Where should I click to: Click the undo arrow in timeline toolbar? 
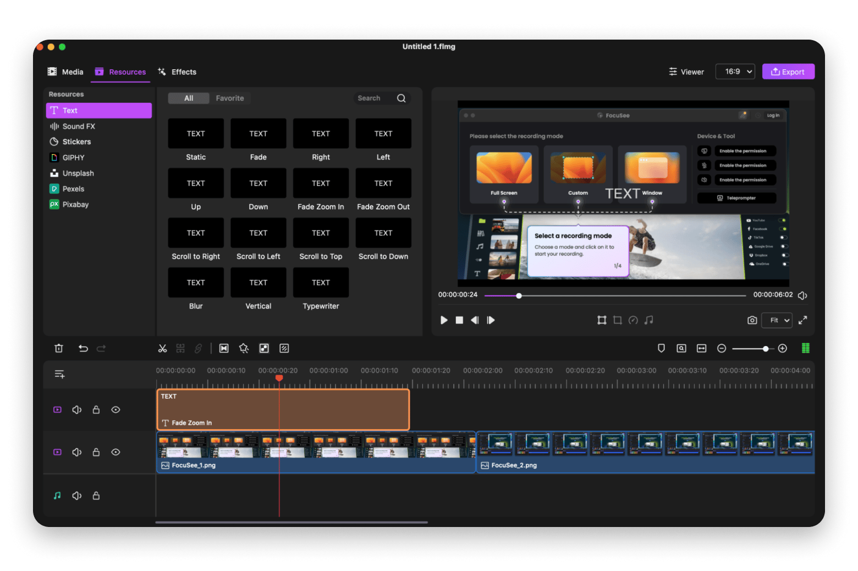tap(83, 348)
